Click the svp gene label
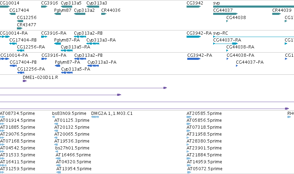This screenshot has width=294, height=174. click(x=217, y=3)
